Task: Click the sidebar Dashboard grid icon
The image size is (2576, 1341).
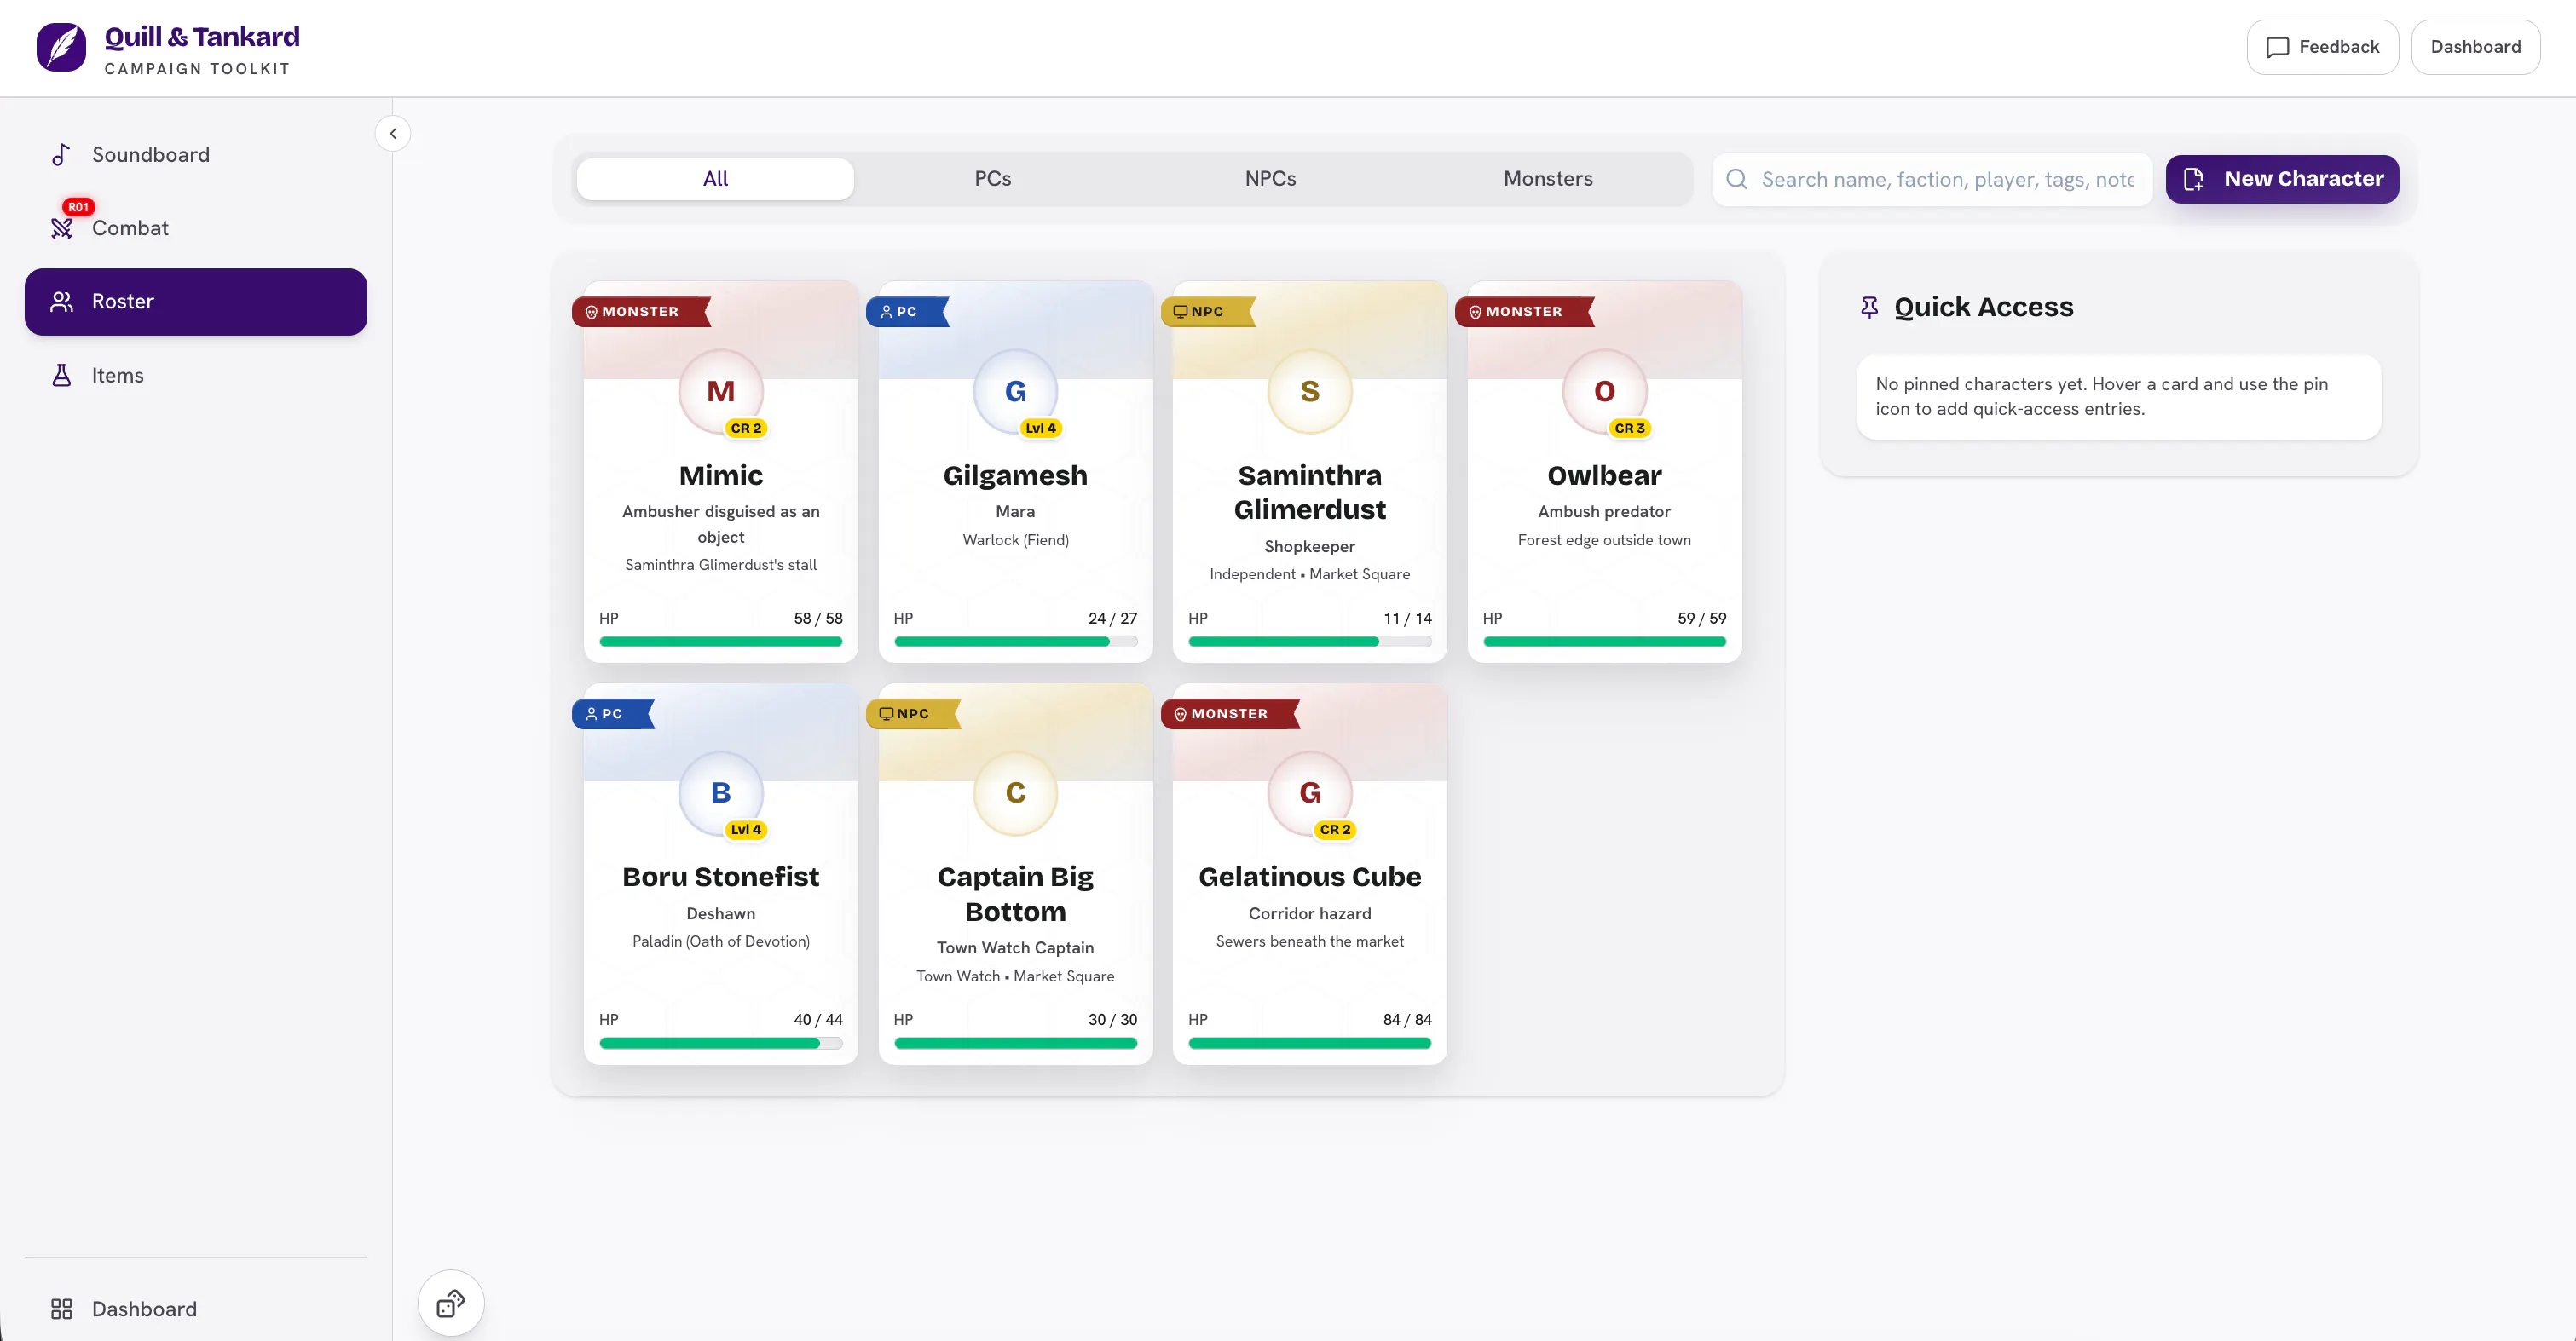Action: [61, 1309]
